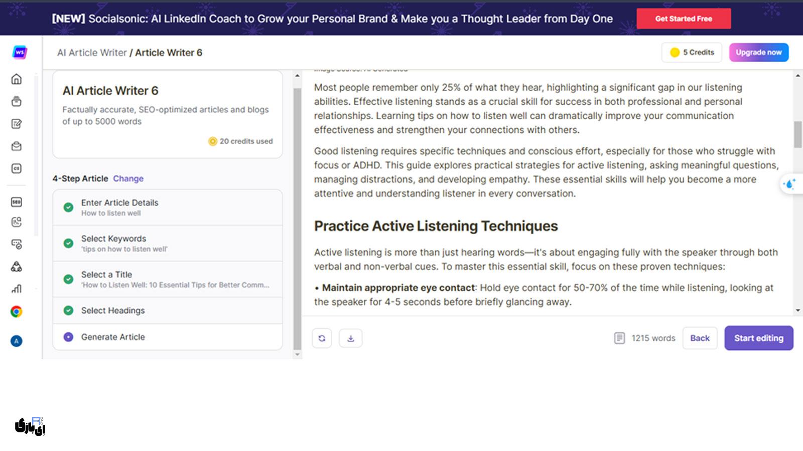Screen dimensions: 803x451
Task: Open the analytics bar chart sidebar icon
Action: tap(17, 289)
